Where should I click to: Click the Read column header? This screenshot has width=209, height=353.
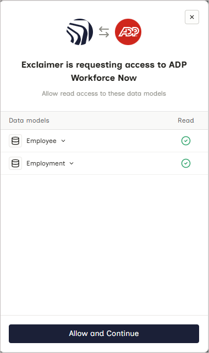pos(186,120)
